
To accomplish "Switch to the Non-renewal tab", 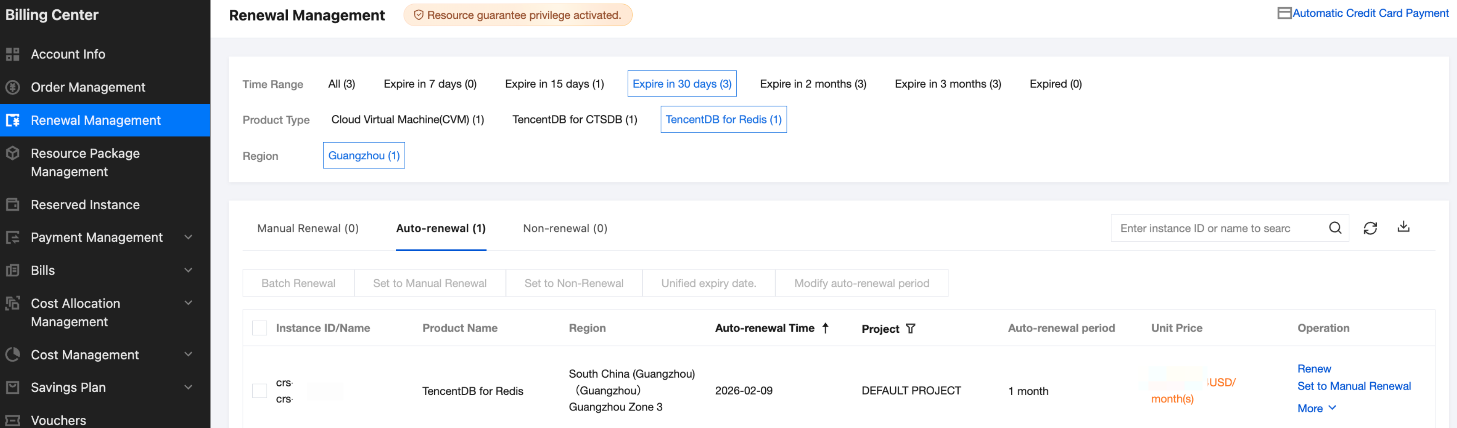I will 565,228.
